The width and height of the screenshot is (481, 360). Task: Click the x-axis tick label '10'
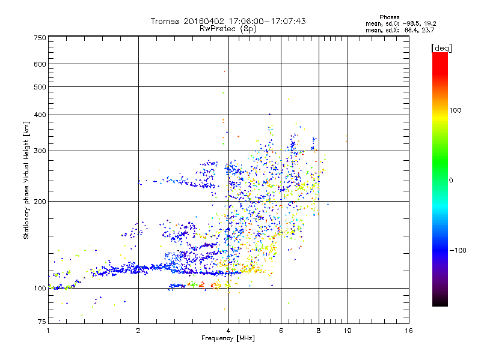[348, 331]
